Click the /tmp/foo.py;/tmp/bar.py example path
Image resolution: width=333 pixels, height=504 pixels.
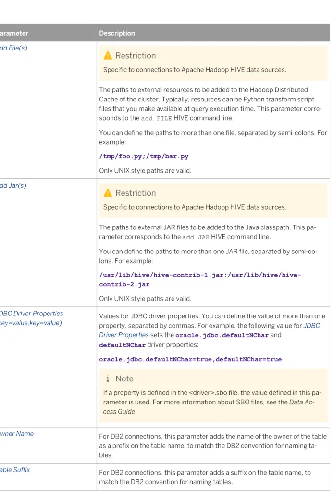point(144,156)
